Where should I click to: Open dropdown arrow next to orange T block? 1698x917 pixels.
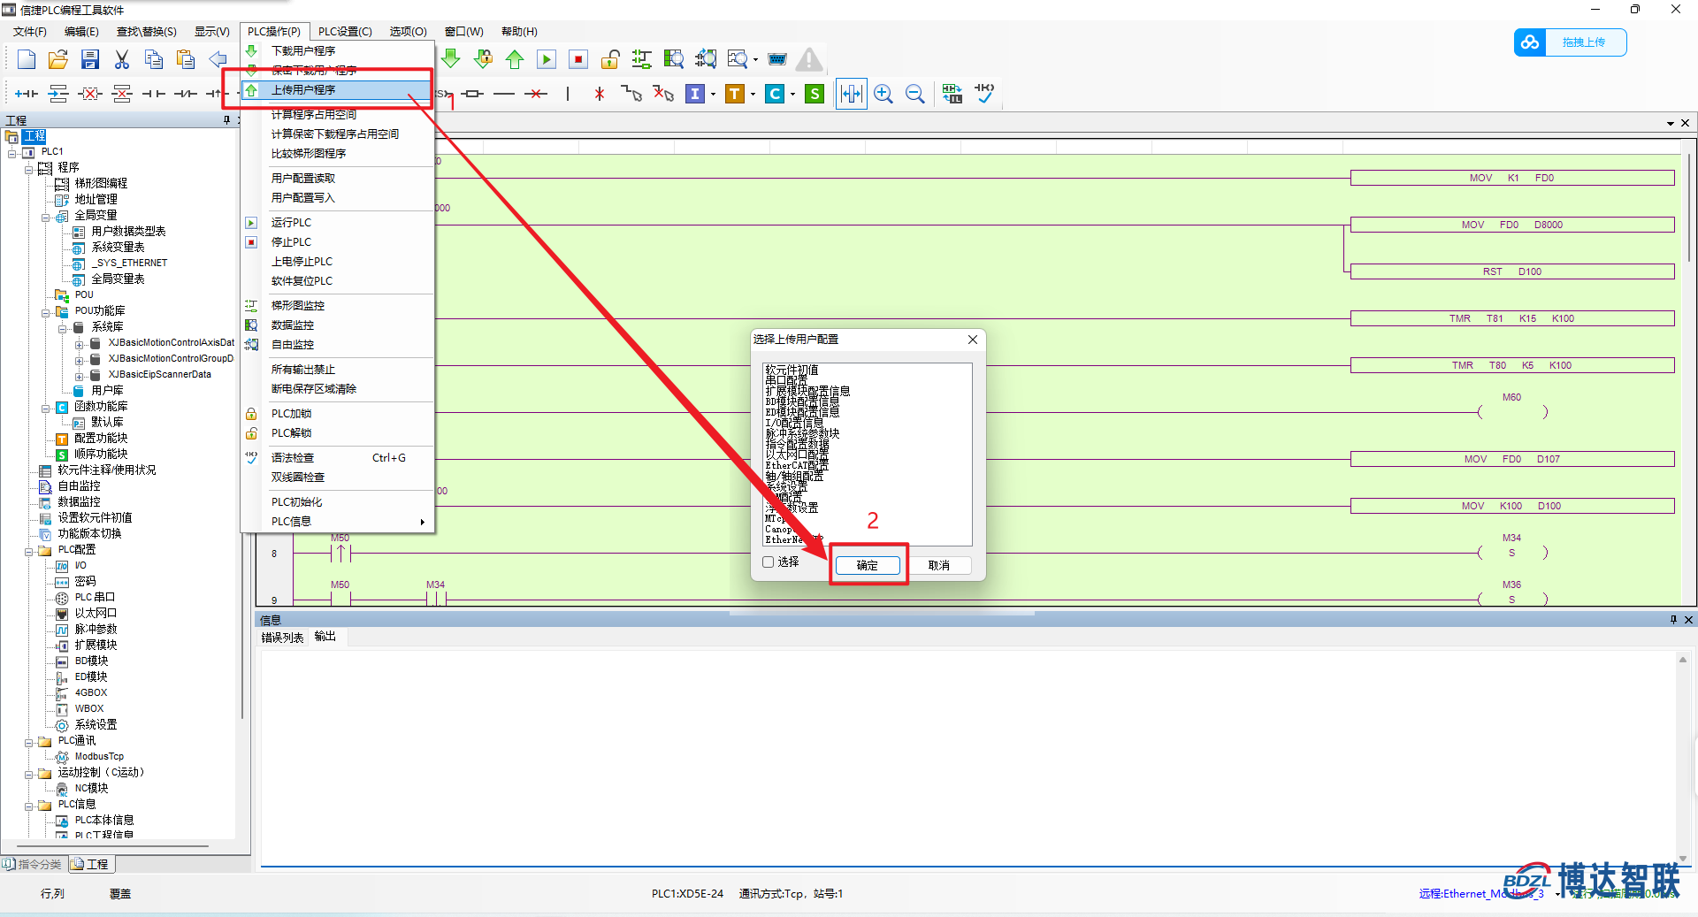click(753, 94)
